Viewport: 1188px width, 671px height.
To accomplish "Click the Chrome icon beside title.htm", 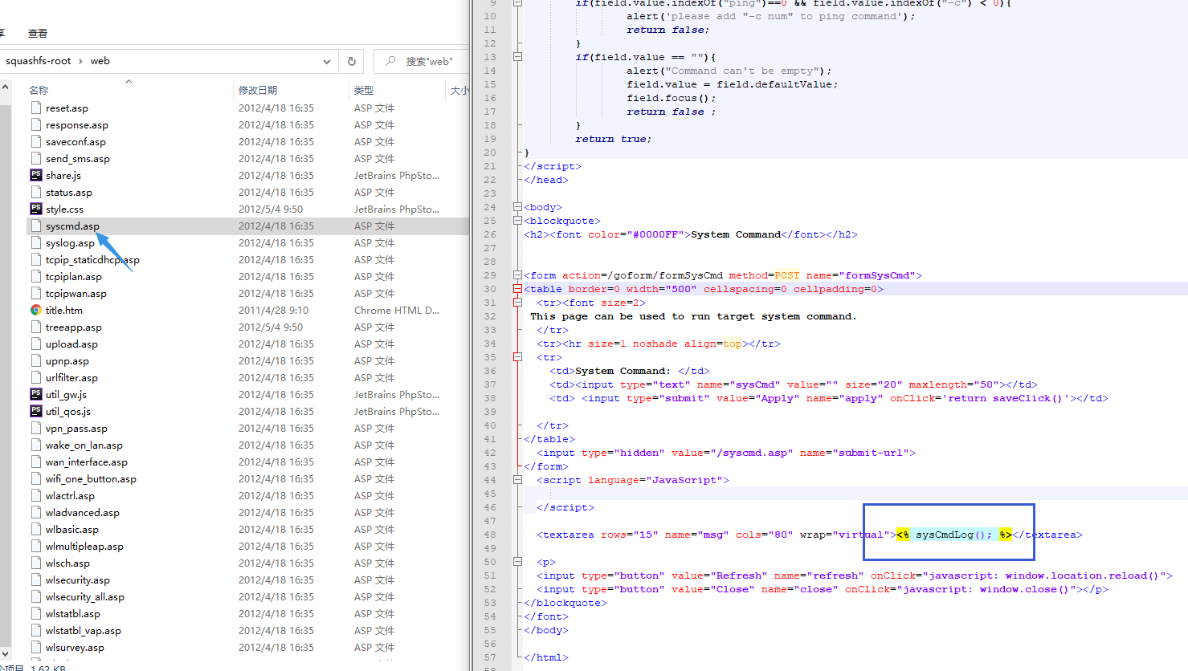I will [x=36, y=310].
